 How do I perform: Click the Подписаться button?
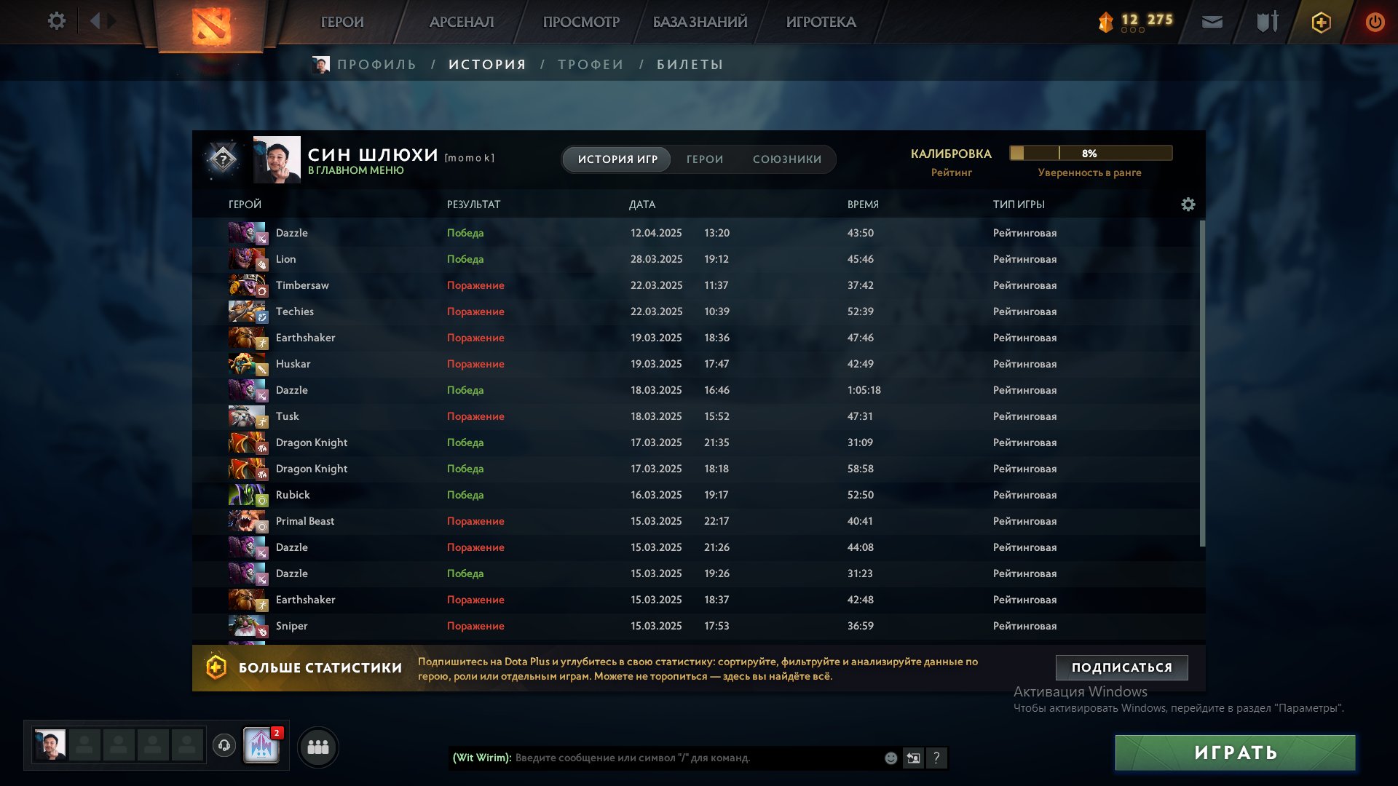click(x=1122, y=667)
